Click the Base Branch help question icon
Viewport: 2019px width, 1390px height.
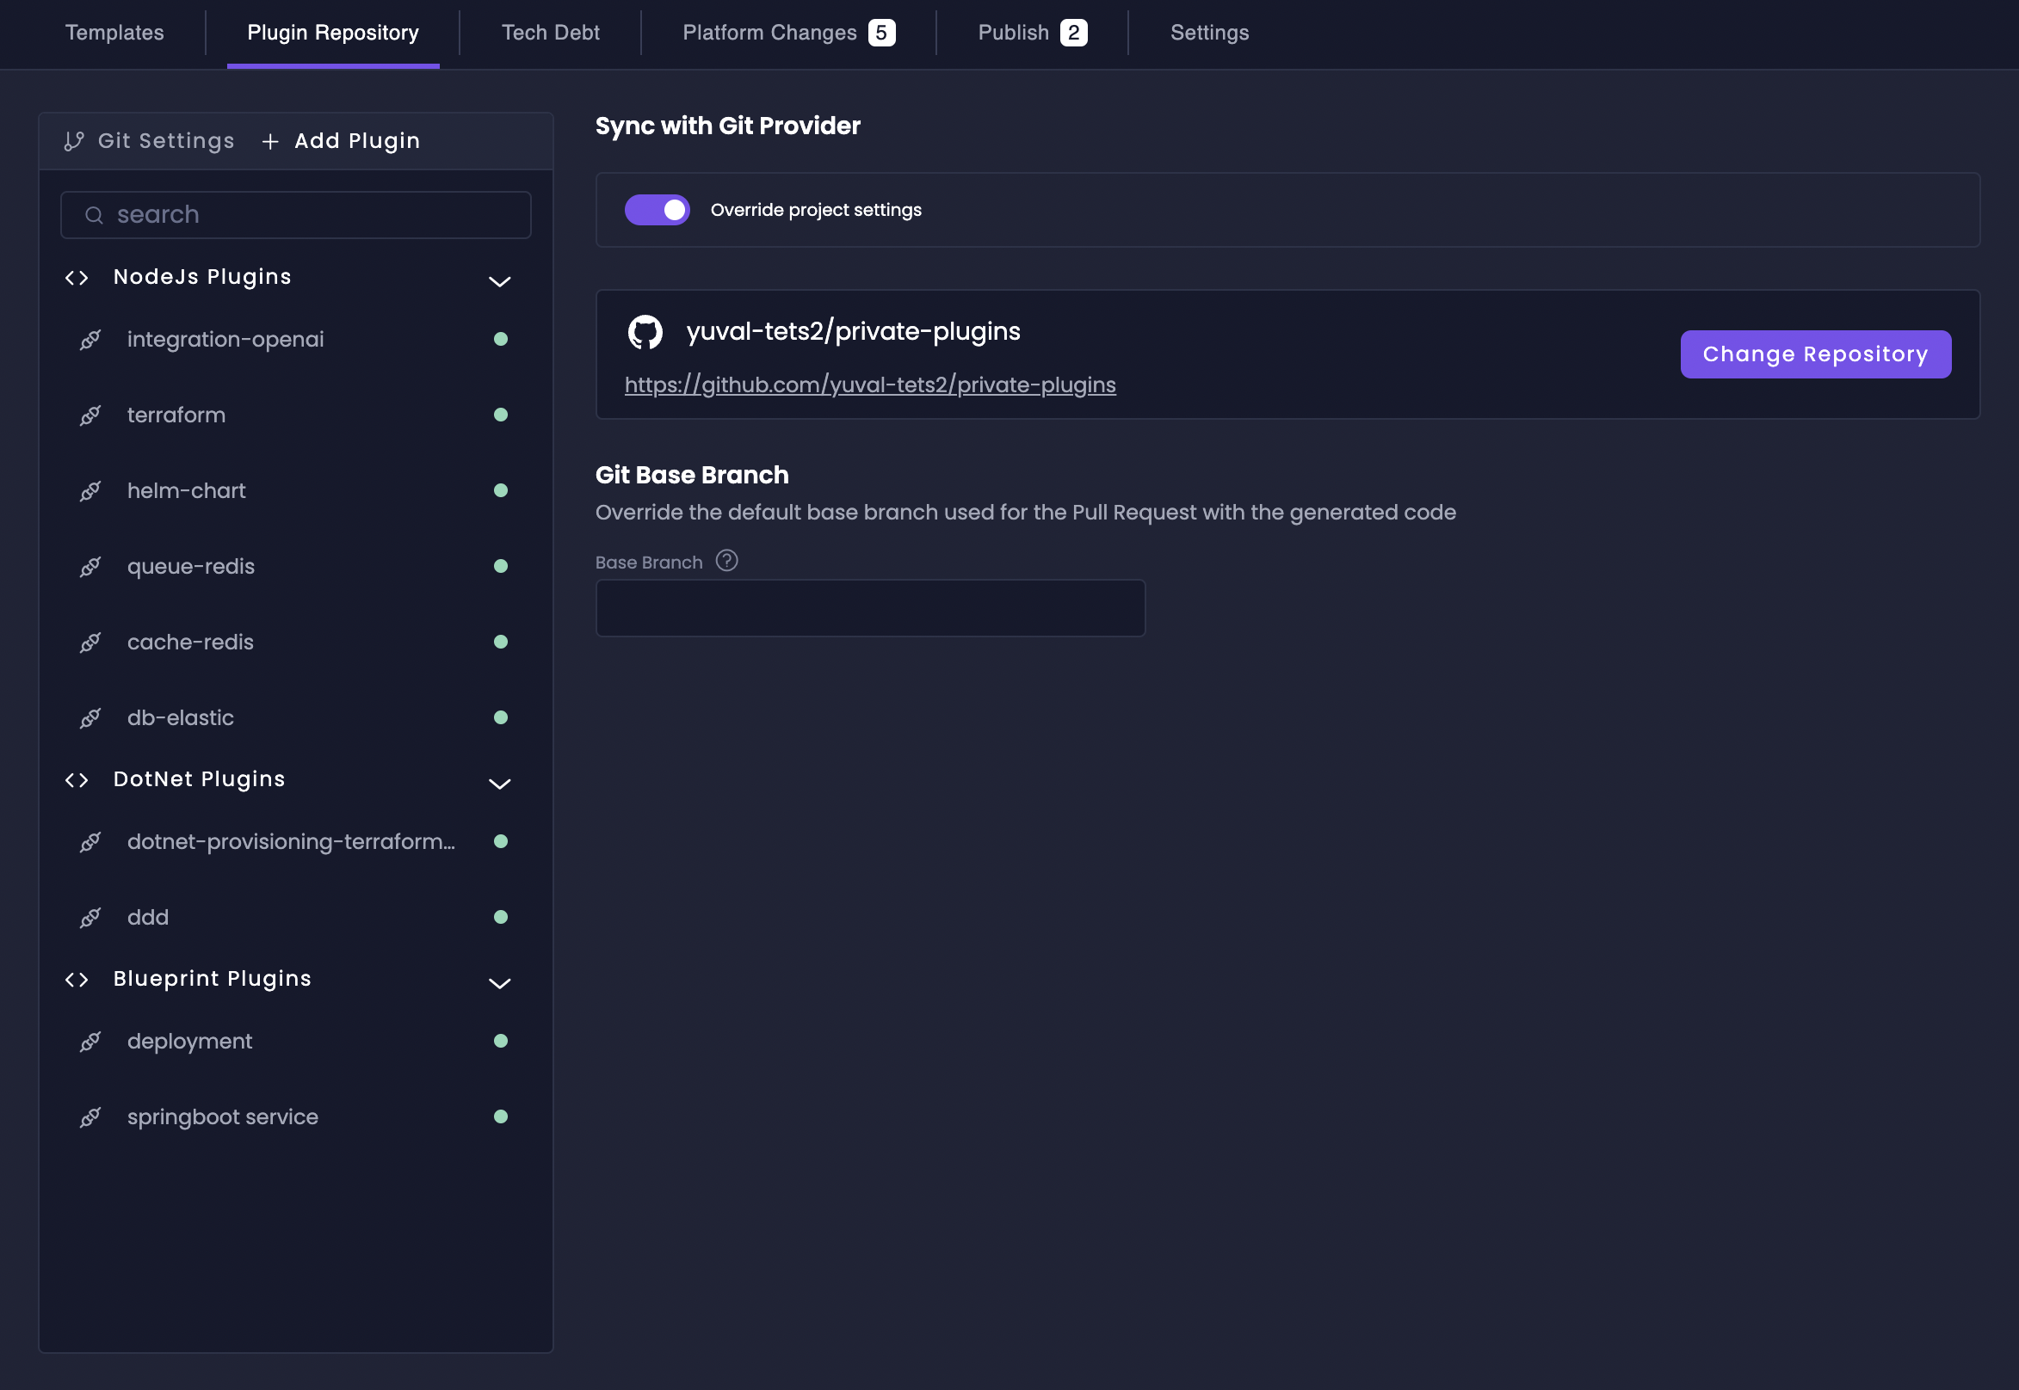pyautogui.click(x=726, y=561)
